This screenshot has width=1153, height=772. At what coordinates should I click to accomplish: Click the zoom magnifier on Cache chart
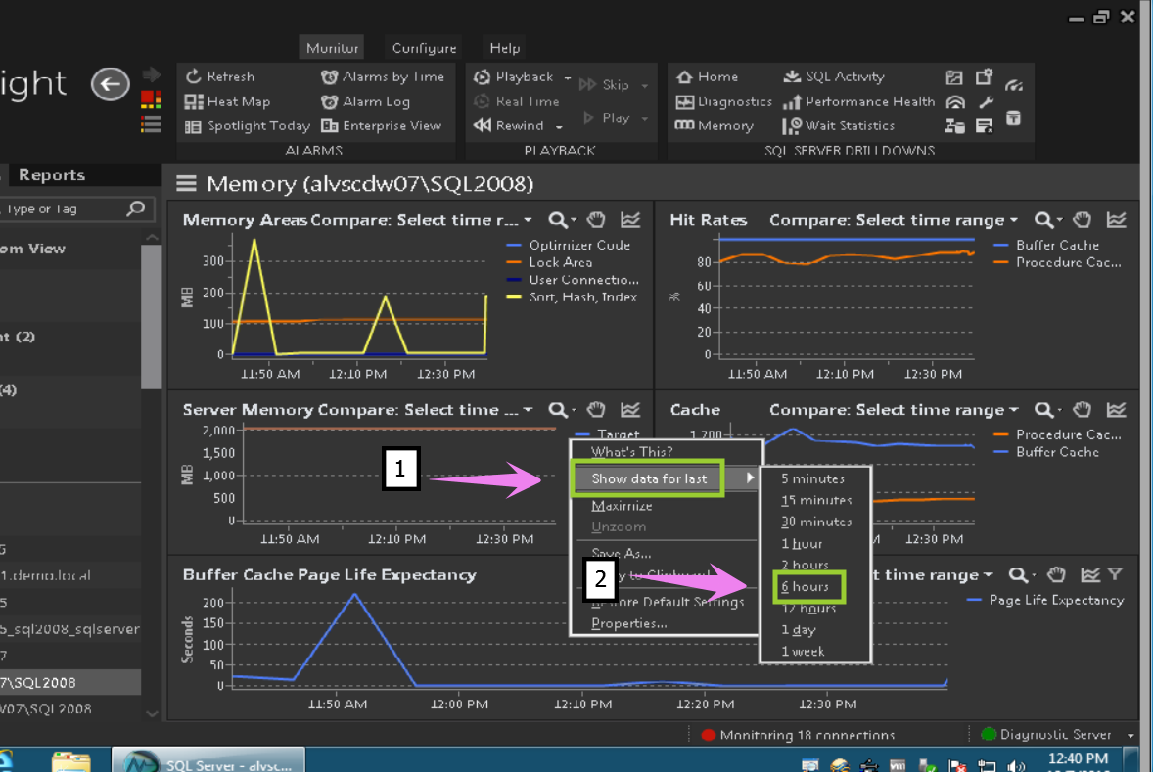pyautogui.click(x=1044, y=410)
